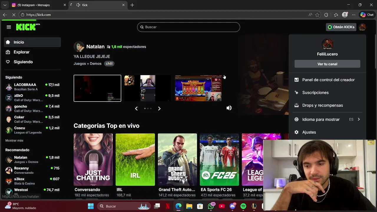Click Natalan streamer name in featured stream
The image size is (377, 212).
(x=95, y=47)
